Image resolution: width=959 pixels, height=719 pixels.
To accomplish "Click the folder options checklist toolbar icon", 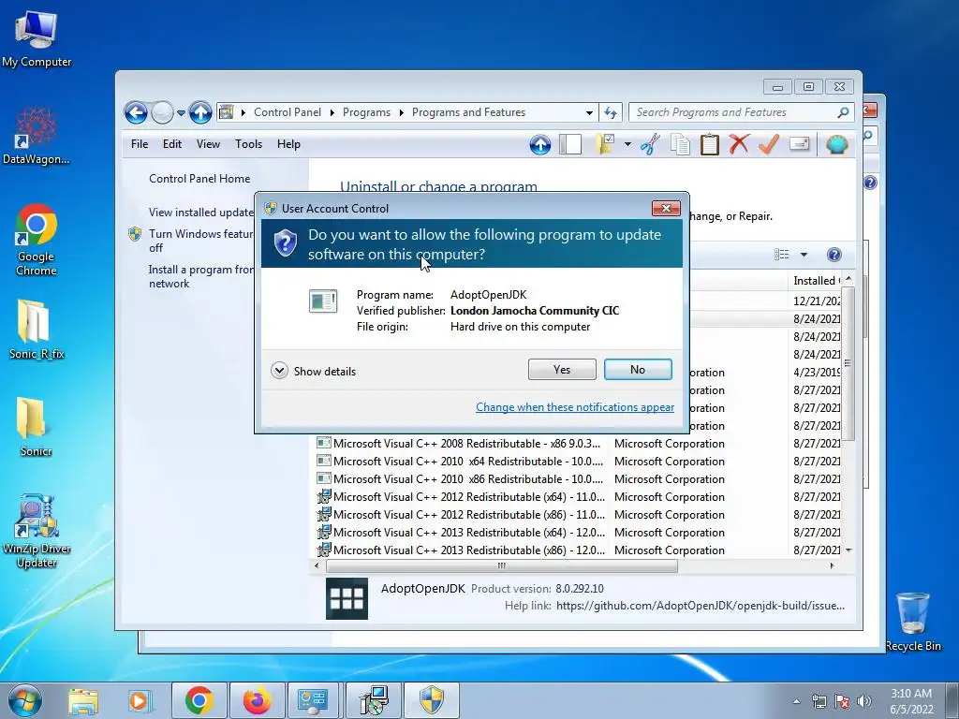I will 604,145.
